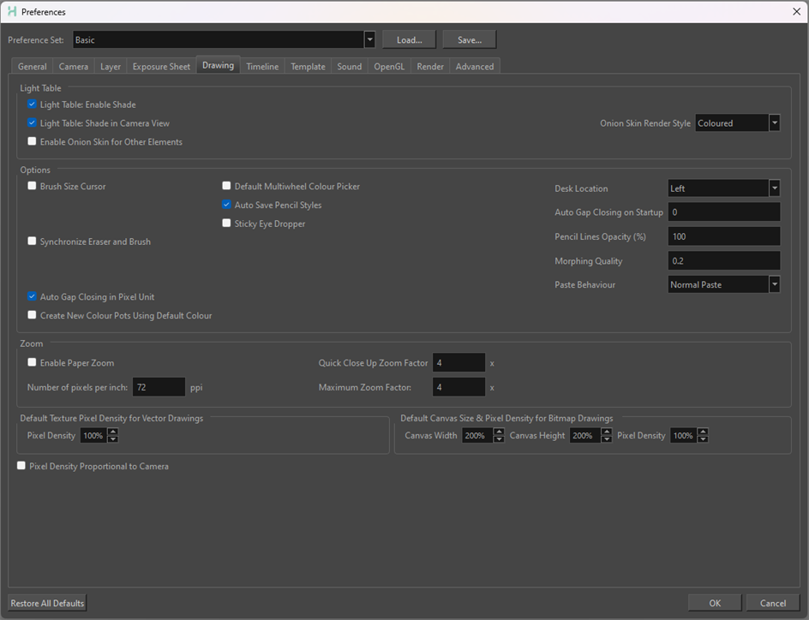Enable Create New Colour Pots Using Default Colour
Viewport: 809px width, 620px height.
point(32,315)
